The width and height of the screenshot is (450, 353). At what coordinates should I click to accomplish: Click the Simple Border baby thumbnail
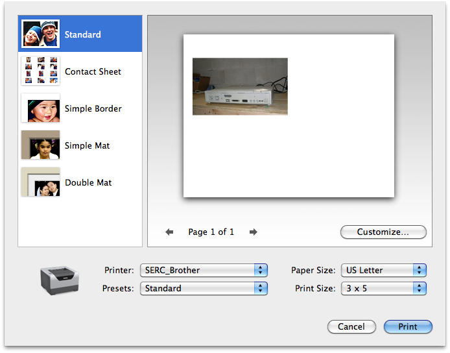(40, 108)
